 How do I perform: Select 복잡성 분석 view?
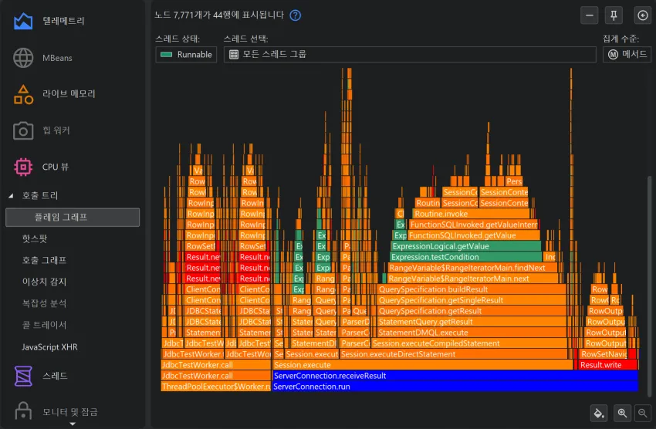tap(44, 303)
